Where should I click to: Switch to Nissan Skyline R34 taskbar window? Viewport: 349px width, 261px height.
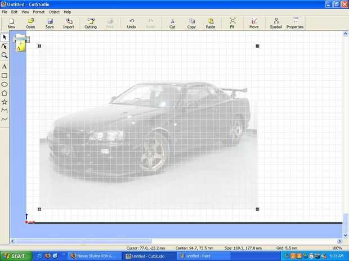point(93,256)
